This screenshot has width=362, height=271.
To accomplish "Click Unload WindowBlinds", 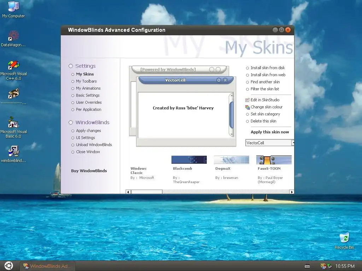I will point(94,145).
